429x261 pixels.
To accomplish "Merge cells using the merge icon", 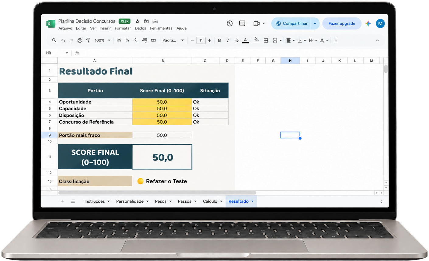I will (275, 40).
